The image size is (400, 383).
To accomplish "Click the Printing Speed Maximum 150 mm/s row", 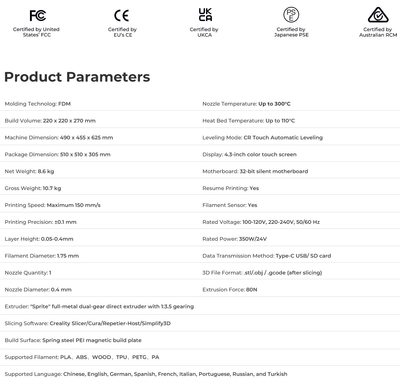I will coord(53,205).
